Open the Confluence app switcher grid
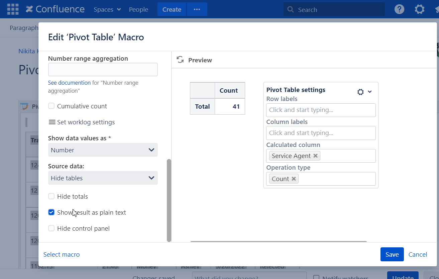This screenshot has height=279, width=439. (x=13, y=9)
